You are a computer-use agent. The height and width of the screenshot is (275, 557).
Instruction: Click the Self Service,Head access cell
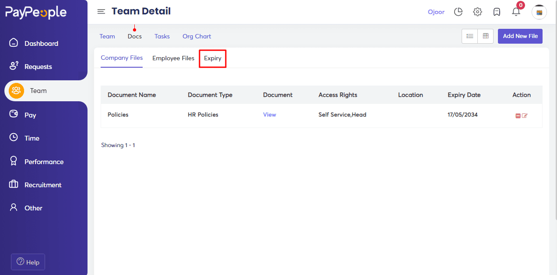click(342, 115)
